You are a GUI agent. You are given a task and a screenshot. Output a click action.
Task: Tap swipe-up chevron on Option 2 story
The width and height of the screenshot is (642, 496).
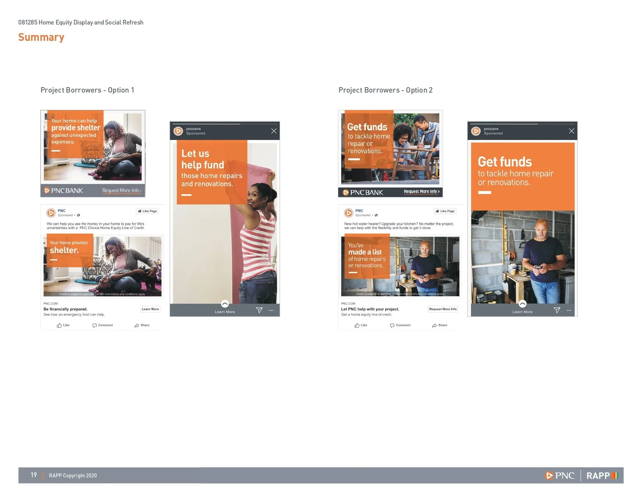tap(523, 303)
